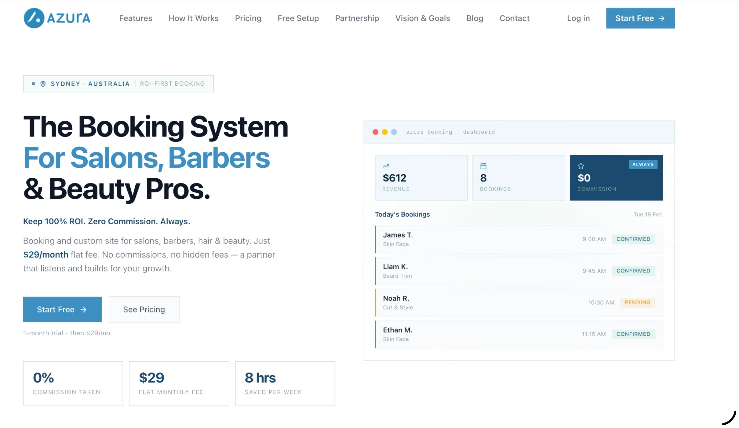Click the AZURA wordmark

point(69,18)
